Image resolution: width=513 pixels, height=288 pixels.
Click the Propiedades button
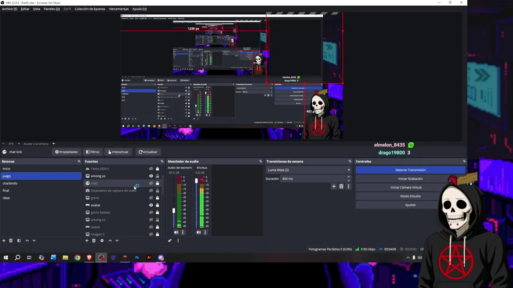coord(67,152)
